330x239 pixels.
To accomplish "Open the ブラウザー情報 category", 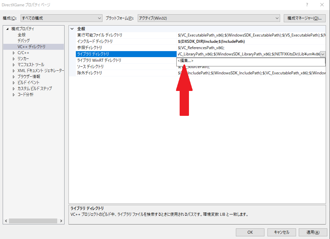I will [x=29, y=76].
